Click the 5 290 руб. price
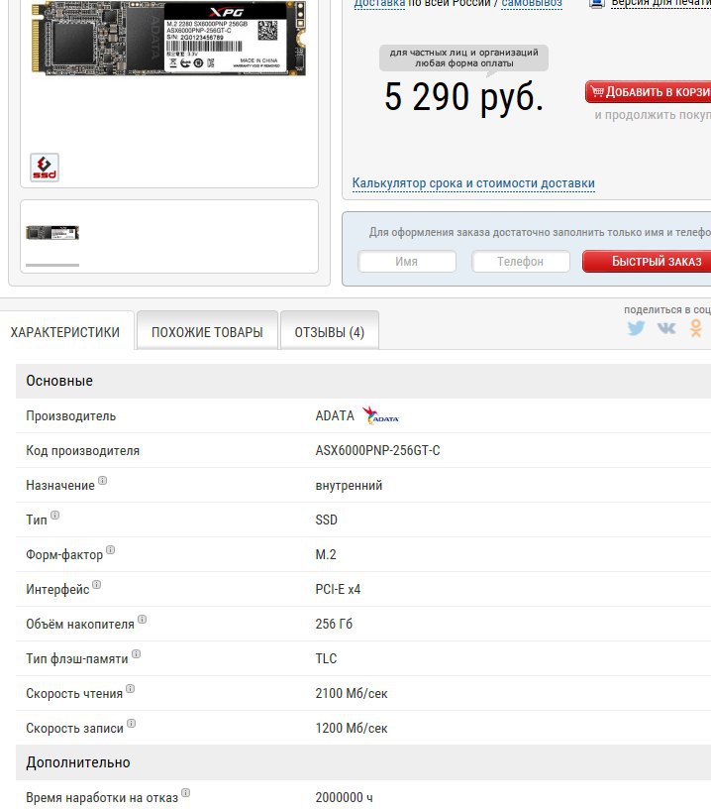 pos(463,97)
